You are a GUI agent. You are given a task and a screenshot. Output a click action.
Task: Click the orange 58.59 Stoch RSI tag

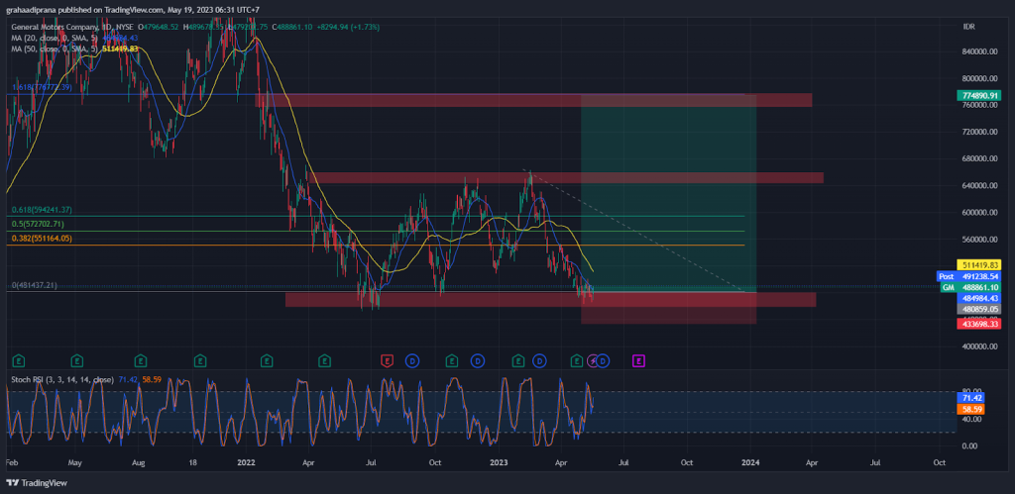pos(969,409)
